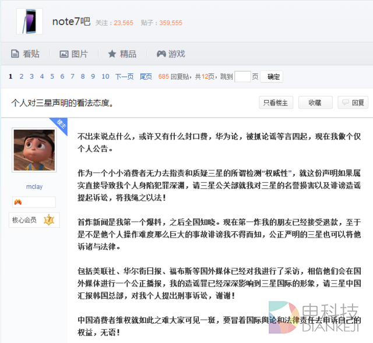
Task: Go to page 8 of replies
Action: (83, 76)
